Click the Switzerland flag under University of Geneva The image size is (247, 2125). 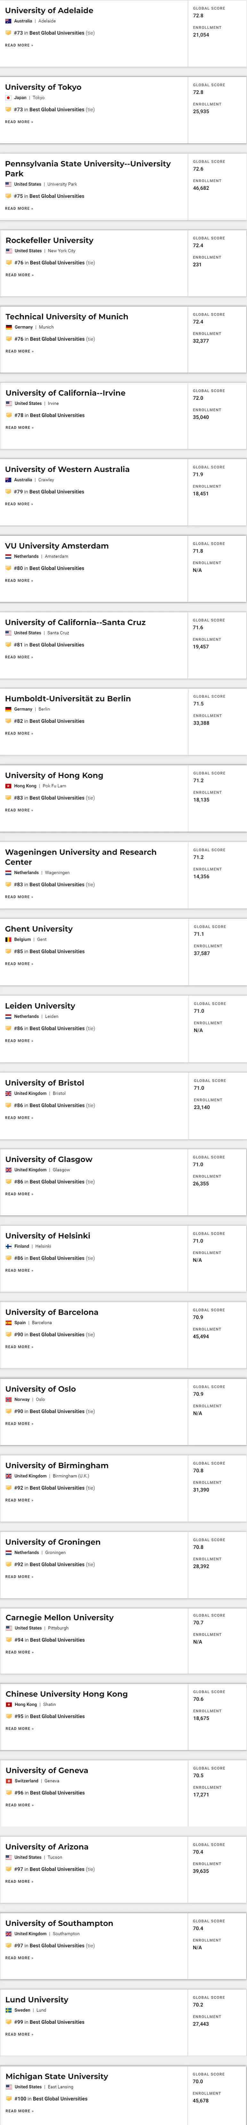tap(8, 1781)
